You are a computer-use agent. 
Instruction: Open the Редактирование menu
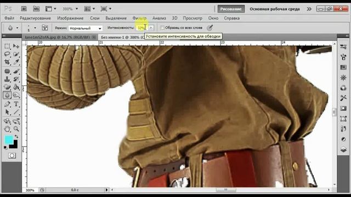(35, 18)
